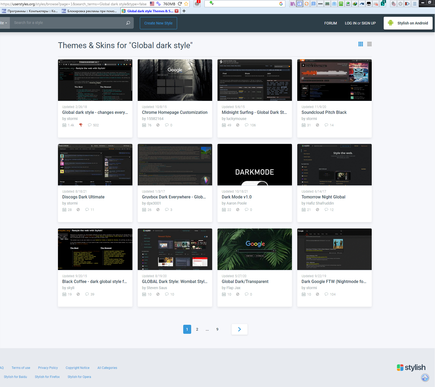
Task: Click the rating icon on Soundcloud Pitch Black
Action: point(317,125)
